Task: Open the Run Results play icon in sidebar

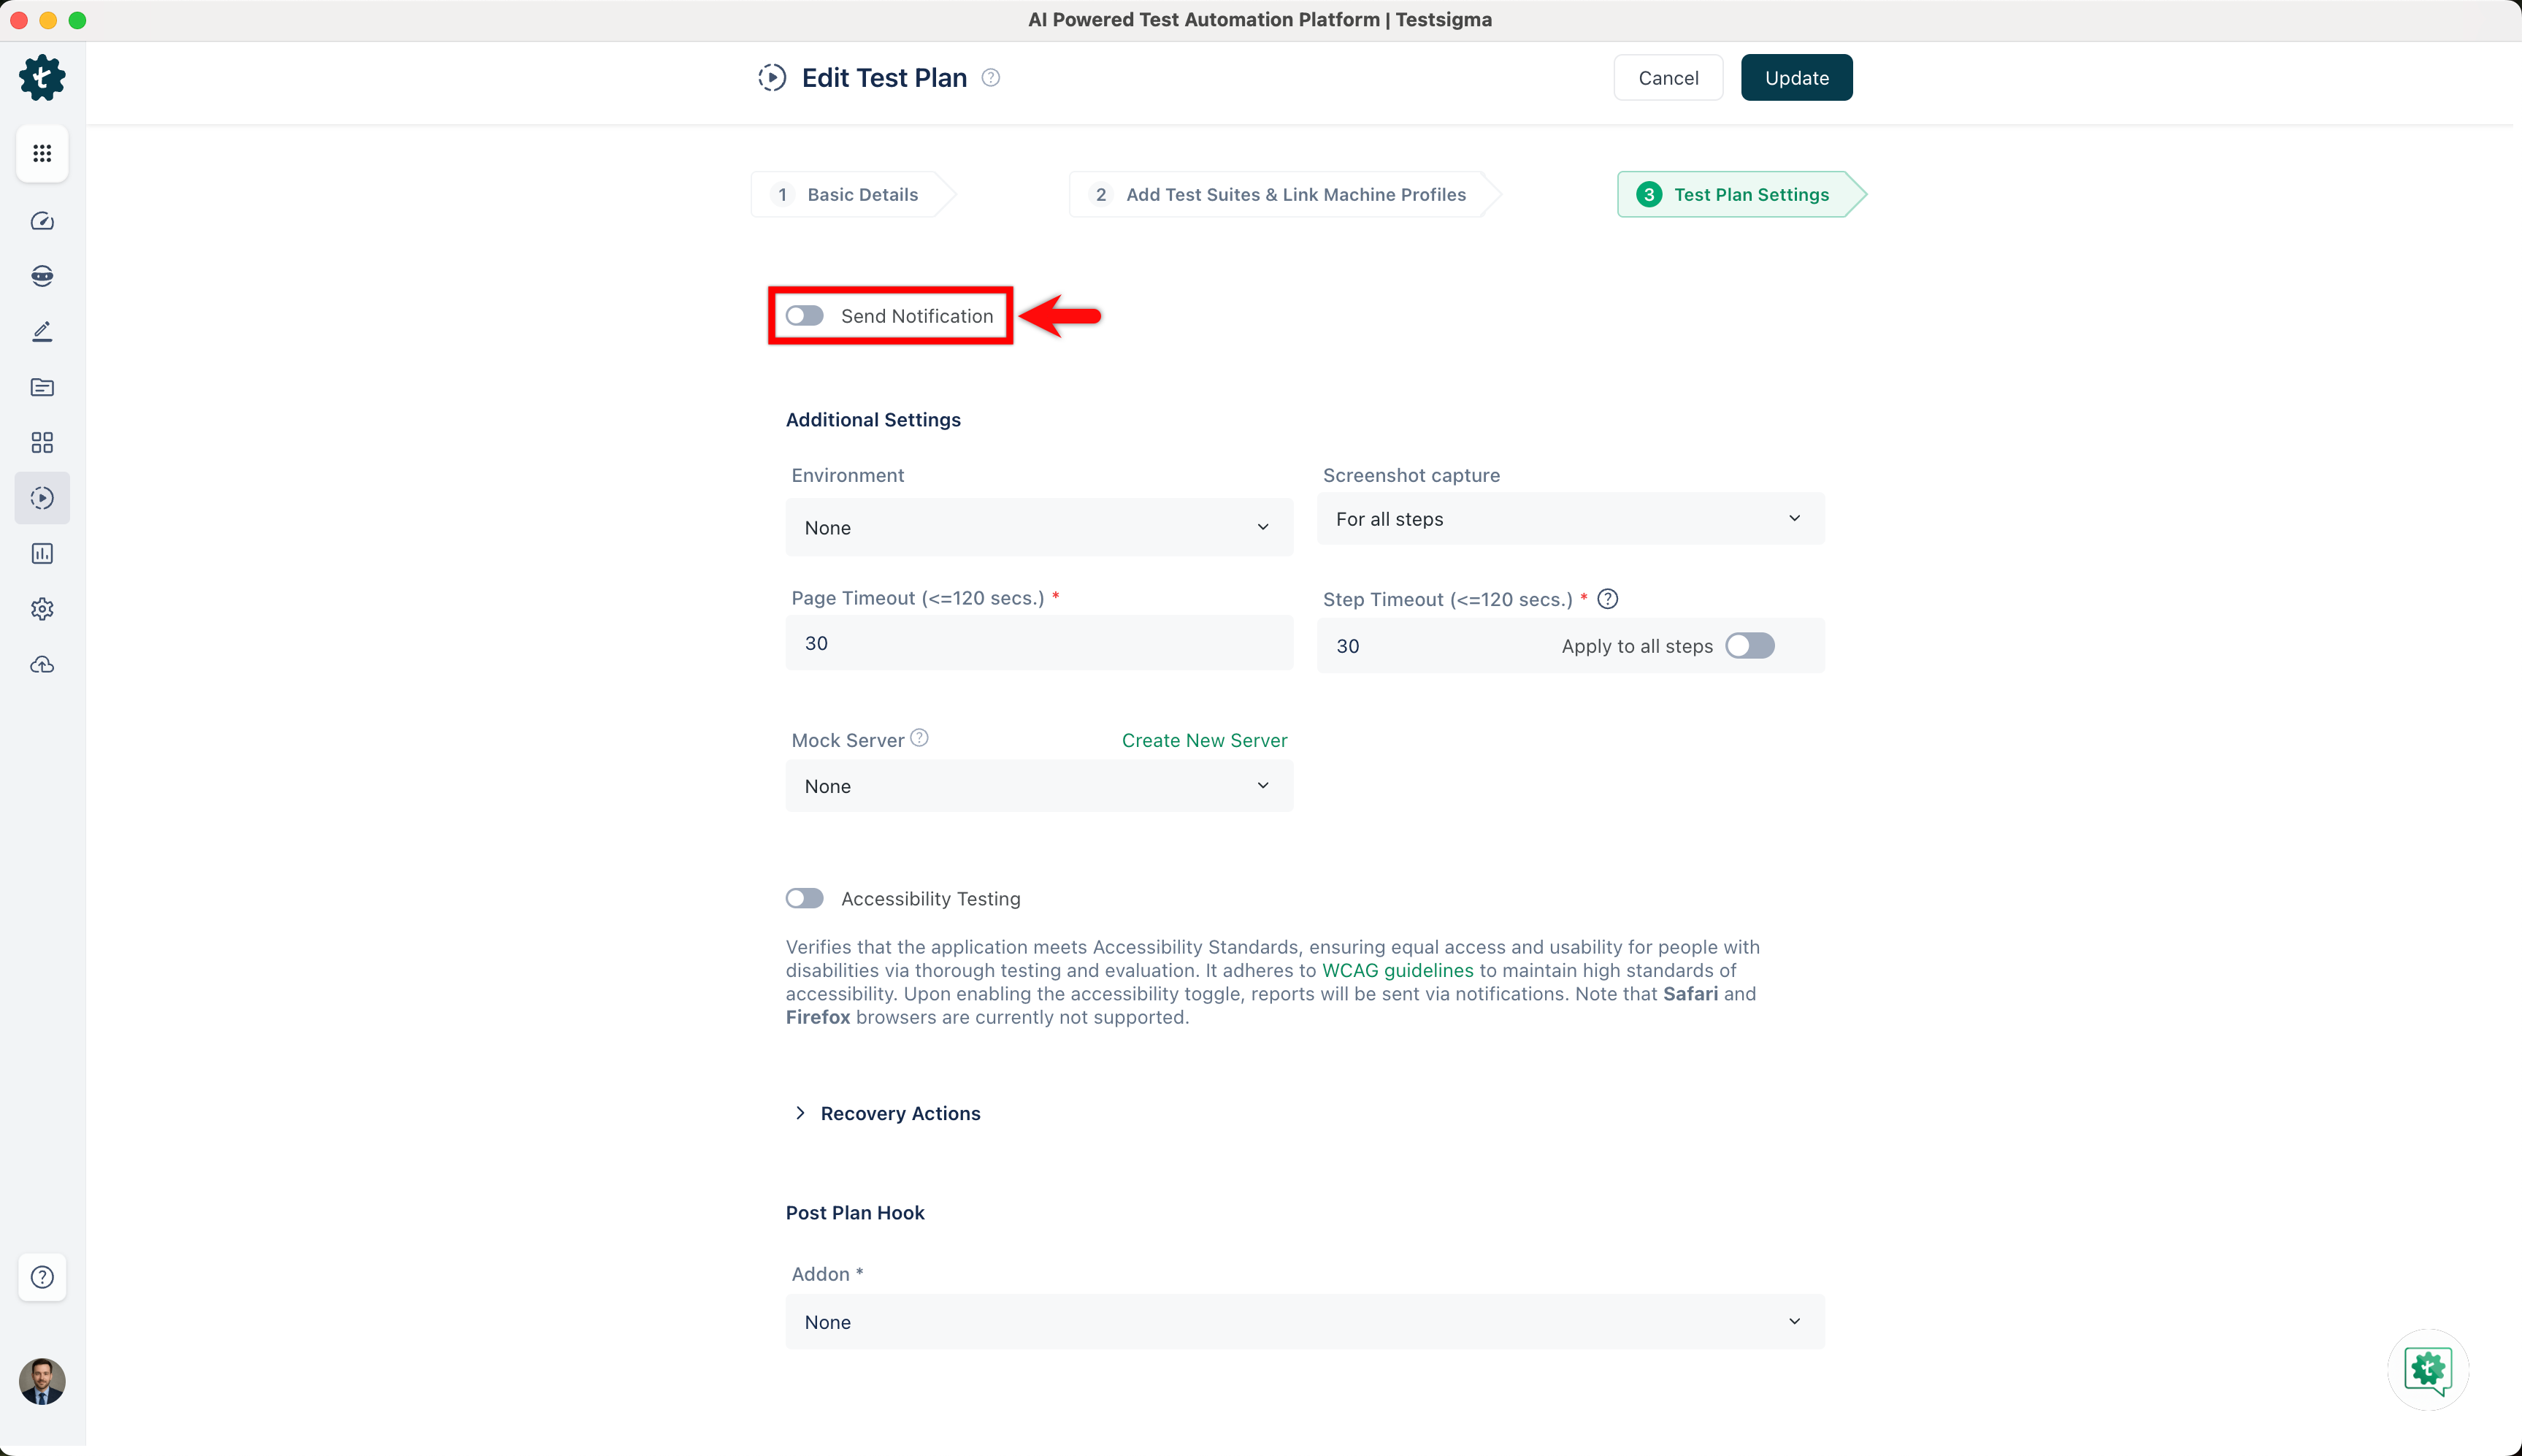Action: [x=42, y=498]
